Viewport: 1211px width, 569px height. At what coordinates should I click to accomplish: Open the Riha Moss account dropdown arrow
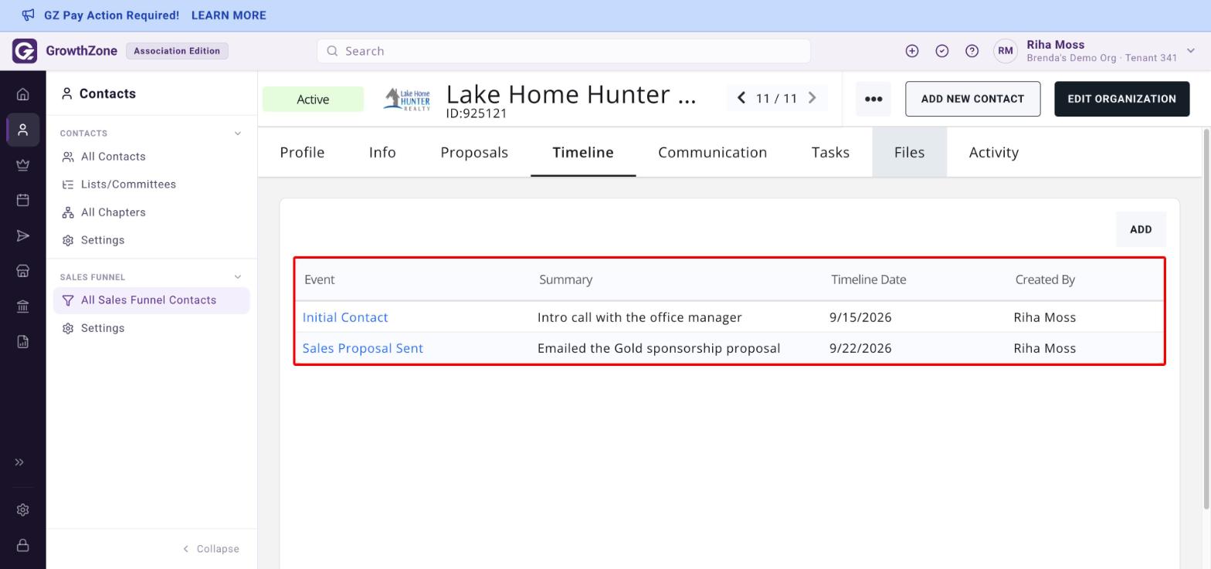pyautogui.click(x=1191, y=51)
